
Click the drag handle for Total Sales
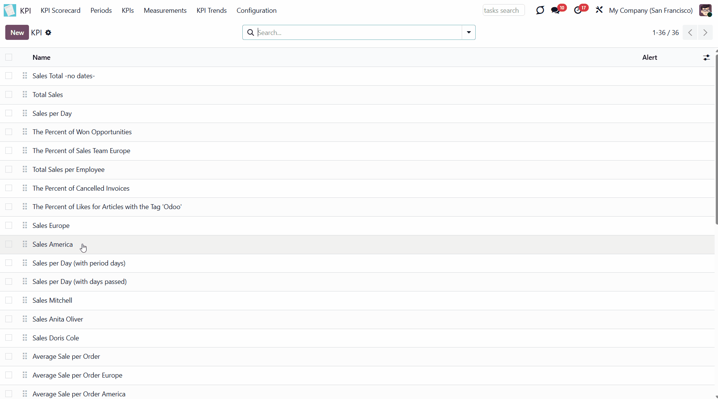coord(25,94)
